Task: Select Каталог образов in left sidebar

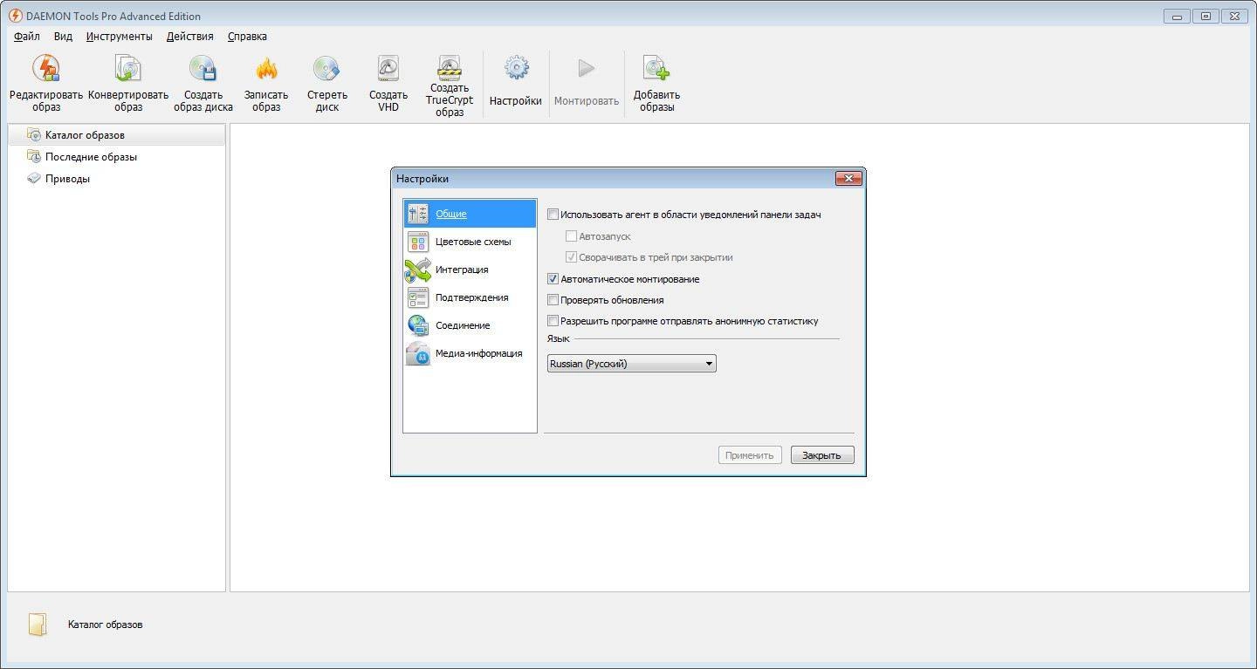Action: tap(116, 135)
